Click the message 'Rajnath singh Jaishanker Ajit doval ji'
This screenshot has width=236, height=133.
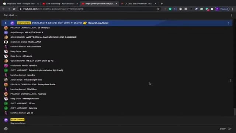pyautogui.click(x=46, y=70)
